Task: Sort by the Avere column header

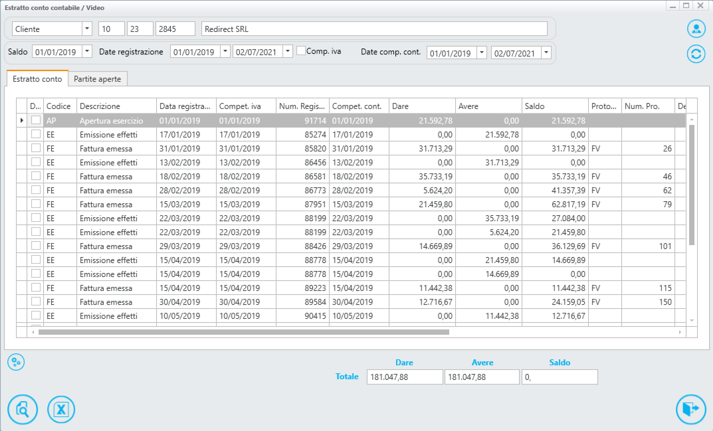Action: (488, 106)
